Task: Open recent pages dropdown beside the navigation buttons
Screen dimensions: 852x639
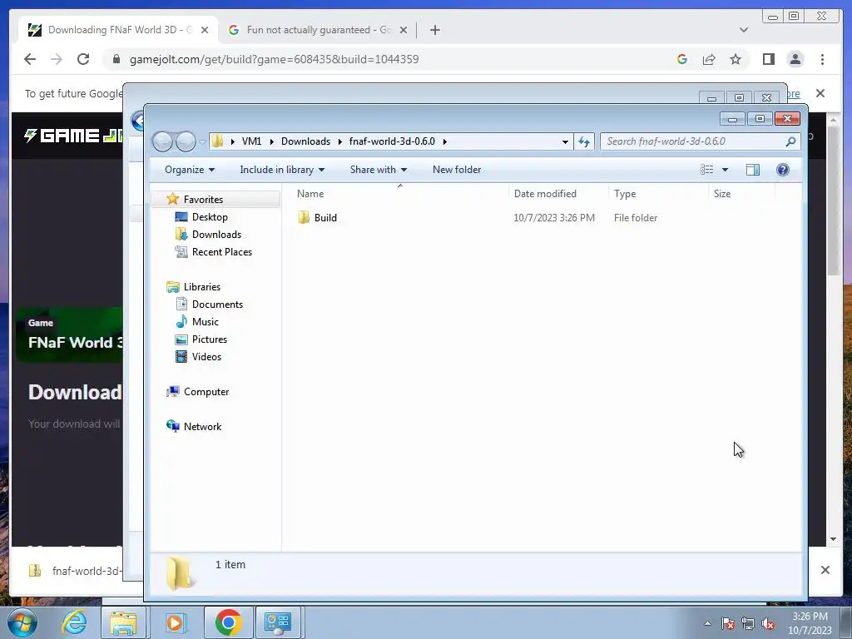Action: tap(203, 141)
